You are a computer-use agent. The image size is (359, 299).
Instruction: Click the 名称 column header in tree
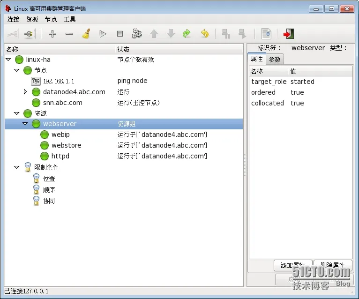(x=60, y=49)
